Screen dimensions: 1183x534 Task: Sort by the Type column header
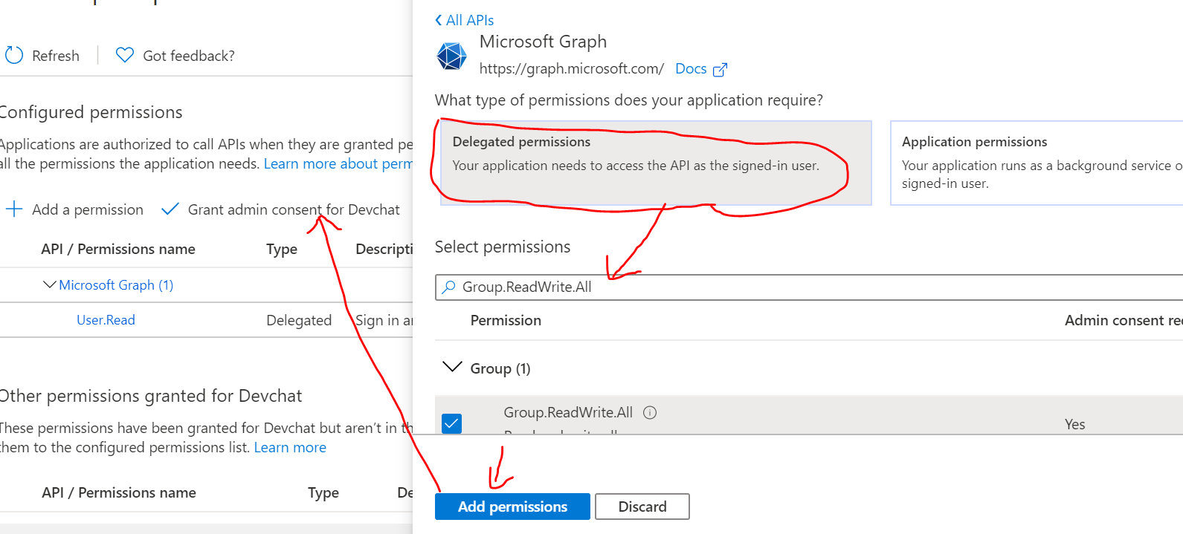[282, 250]
